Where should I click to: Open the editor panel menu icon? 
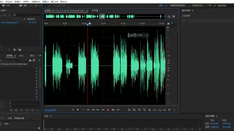coord(87,11)
